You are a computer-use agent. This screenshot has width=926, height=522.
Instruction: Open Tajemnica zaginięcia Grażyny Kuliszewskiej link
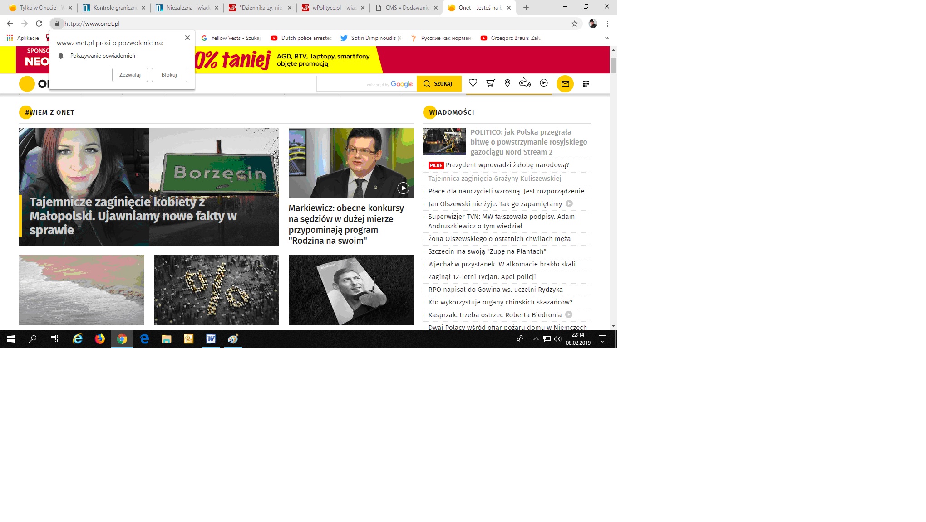point(495,179)
